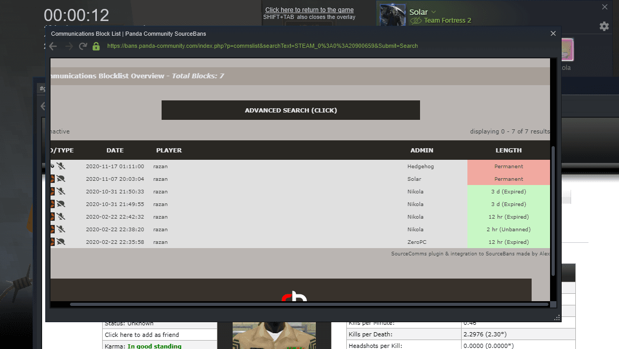
Task: Click voice mute icon on 2020-11-17 row
Action: (61, 166)
